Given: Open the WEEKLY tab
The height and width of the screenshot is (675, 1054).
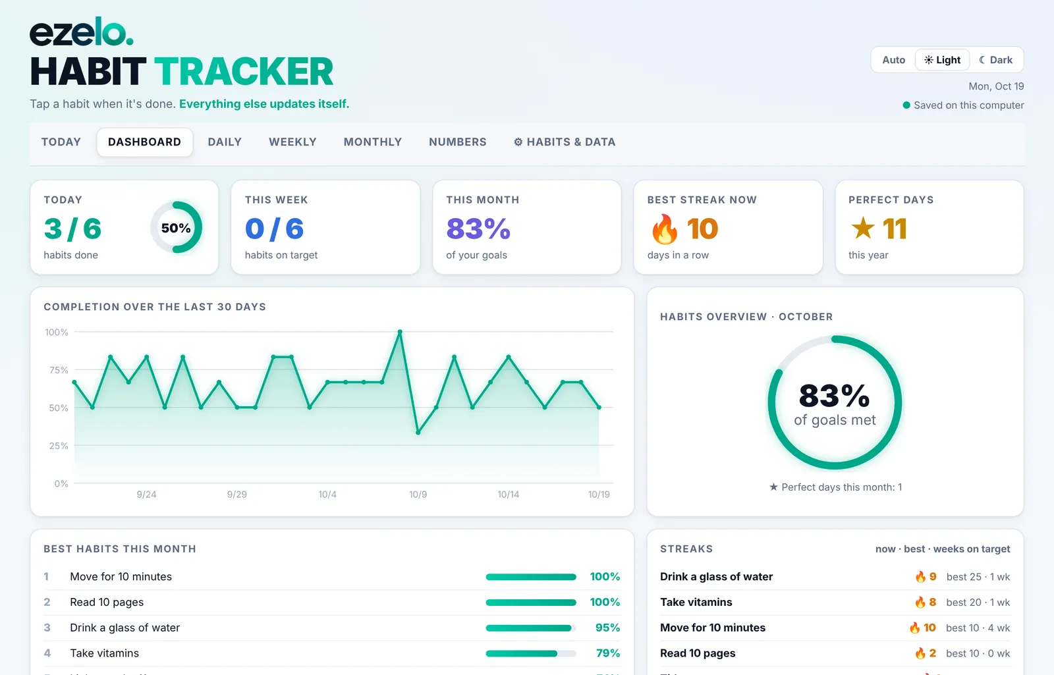Looking at the screenshot, I should [x=292, y=142].
